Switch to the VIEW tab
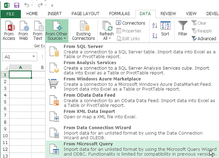 (x=191, y=14)
